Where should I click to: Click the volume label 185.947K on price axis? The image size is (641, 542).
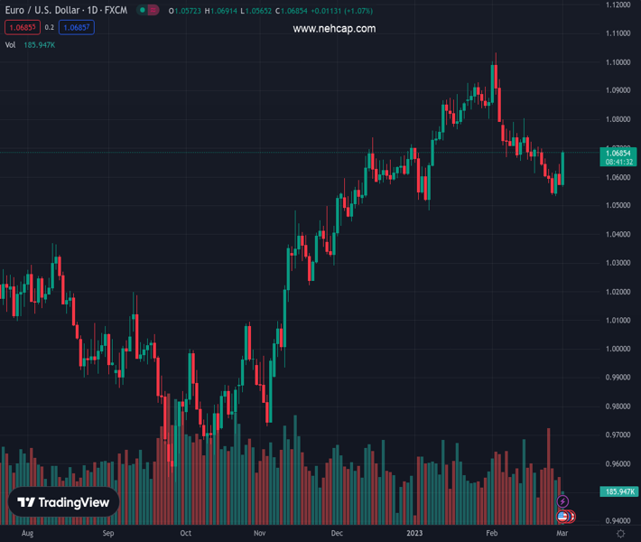point(619,491)
